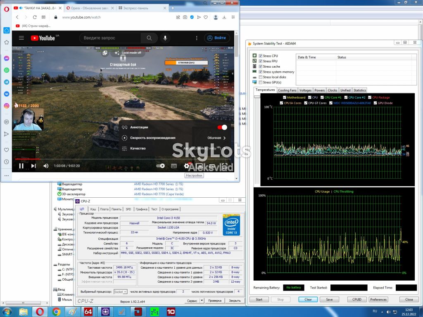Click the Preferences button in AIDA64

[378, 300]
